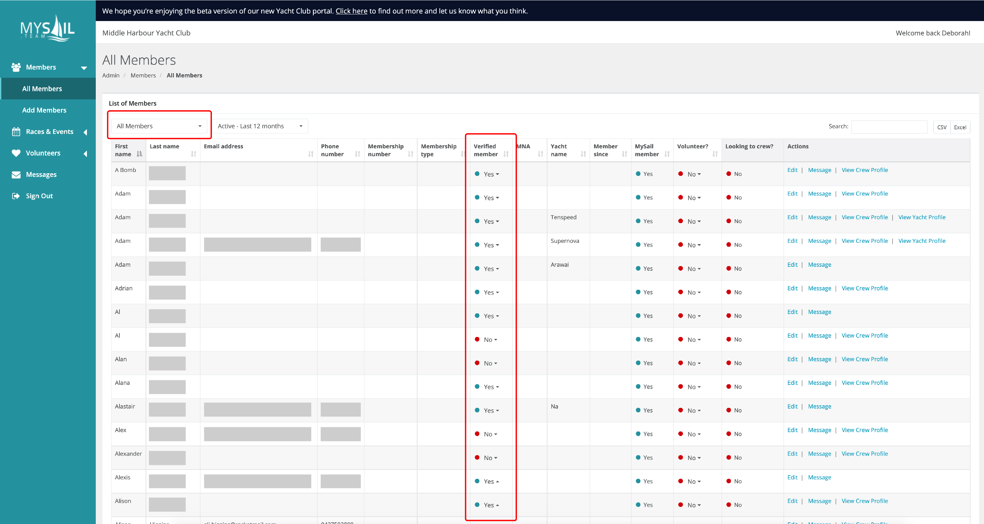Toggle Volunteer status for Adrian row
The width and height of the screenshot is (984, 524).
[694, 292]
